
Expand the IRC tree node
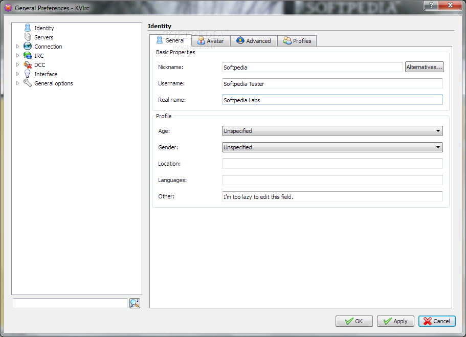click(17, 56)
